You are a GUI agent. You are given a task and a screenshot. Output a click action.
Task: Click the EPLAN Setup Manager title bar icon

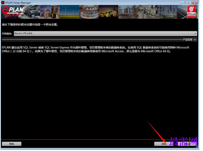(x=3, y=3)
